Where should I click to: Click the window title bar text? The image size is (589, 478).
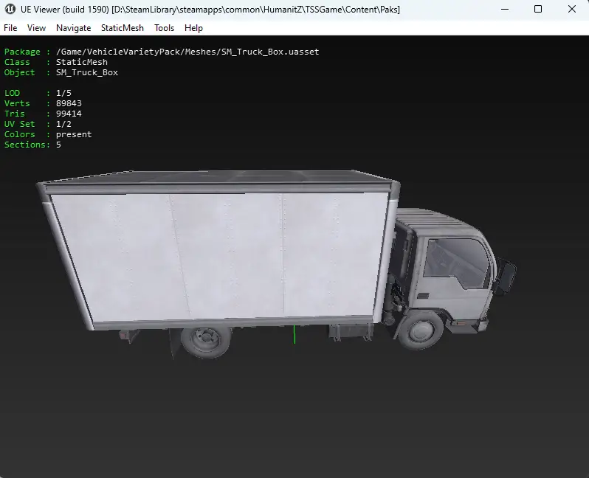click(210, 10)
